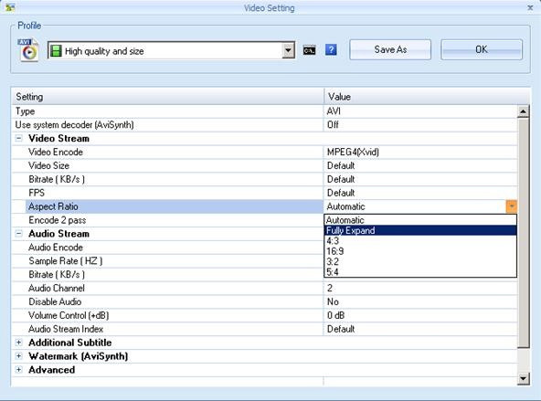Confirm settings with the OK button

pyautogui.click(x=482, y=49)
